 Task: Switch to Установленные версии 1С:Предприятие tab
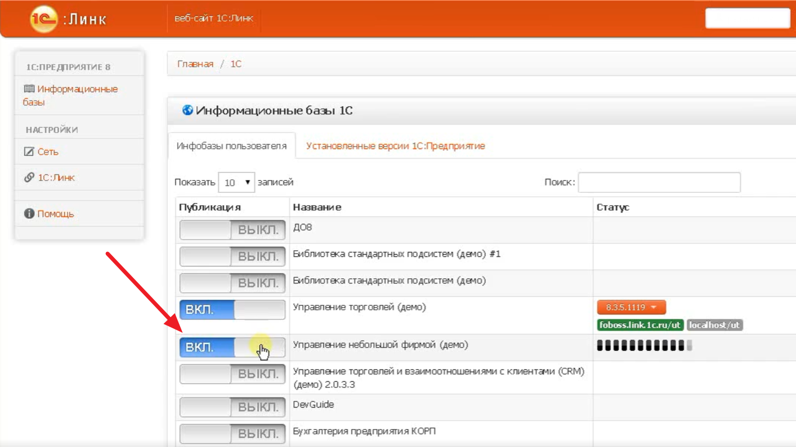click(x=395, y=146)
